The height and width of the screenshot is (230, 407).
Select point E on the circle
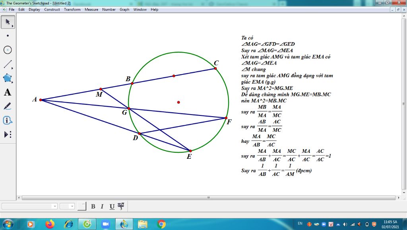pyautogui.click(x=190, y=151)
